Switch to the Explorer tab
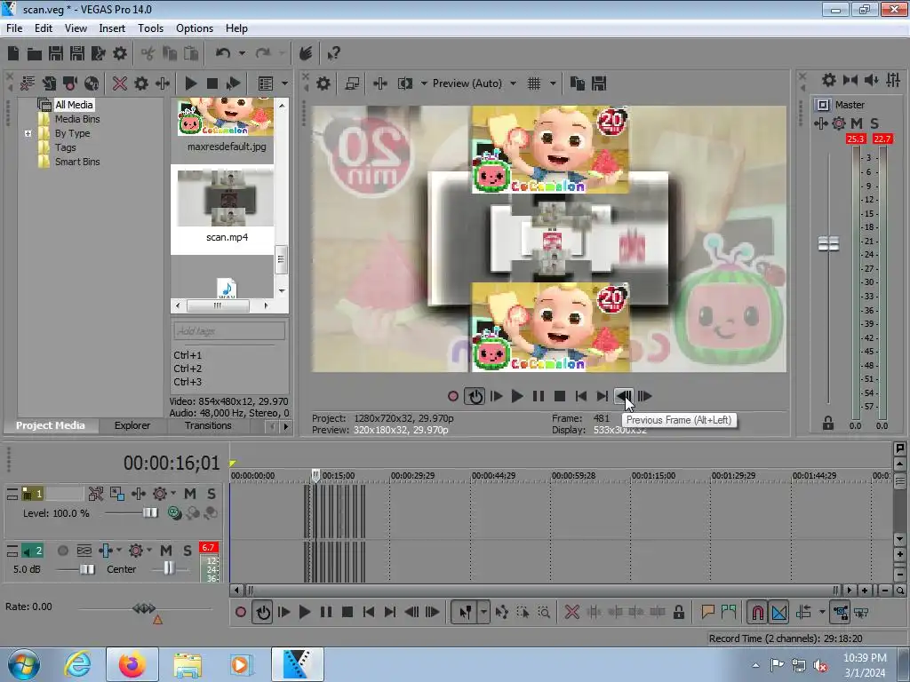 coord(132,425)
